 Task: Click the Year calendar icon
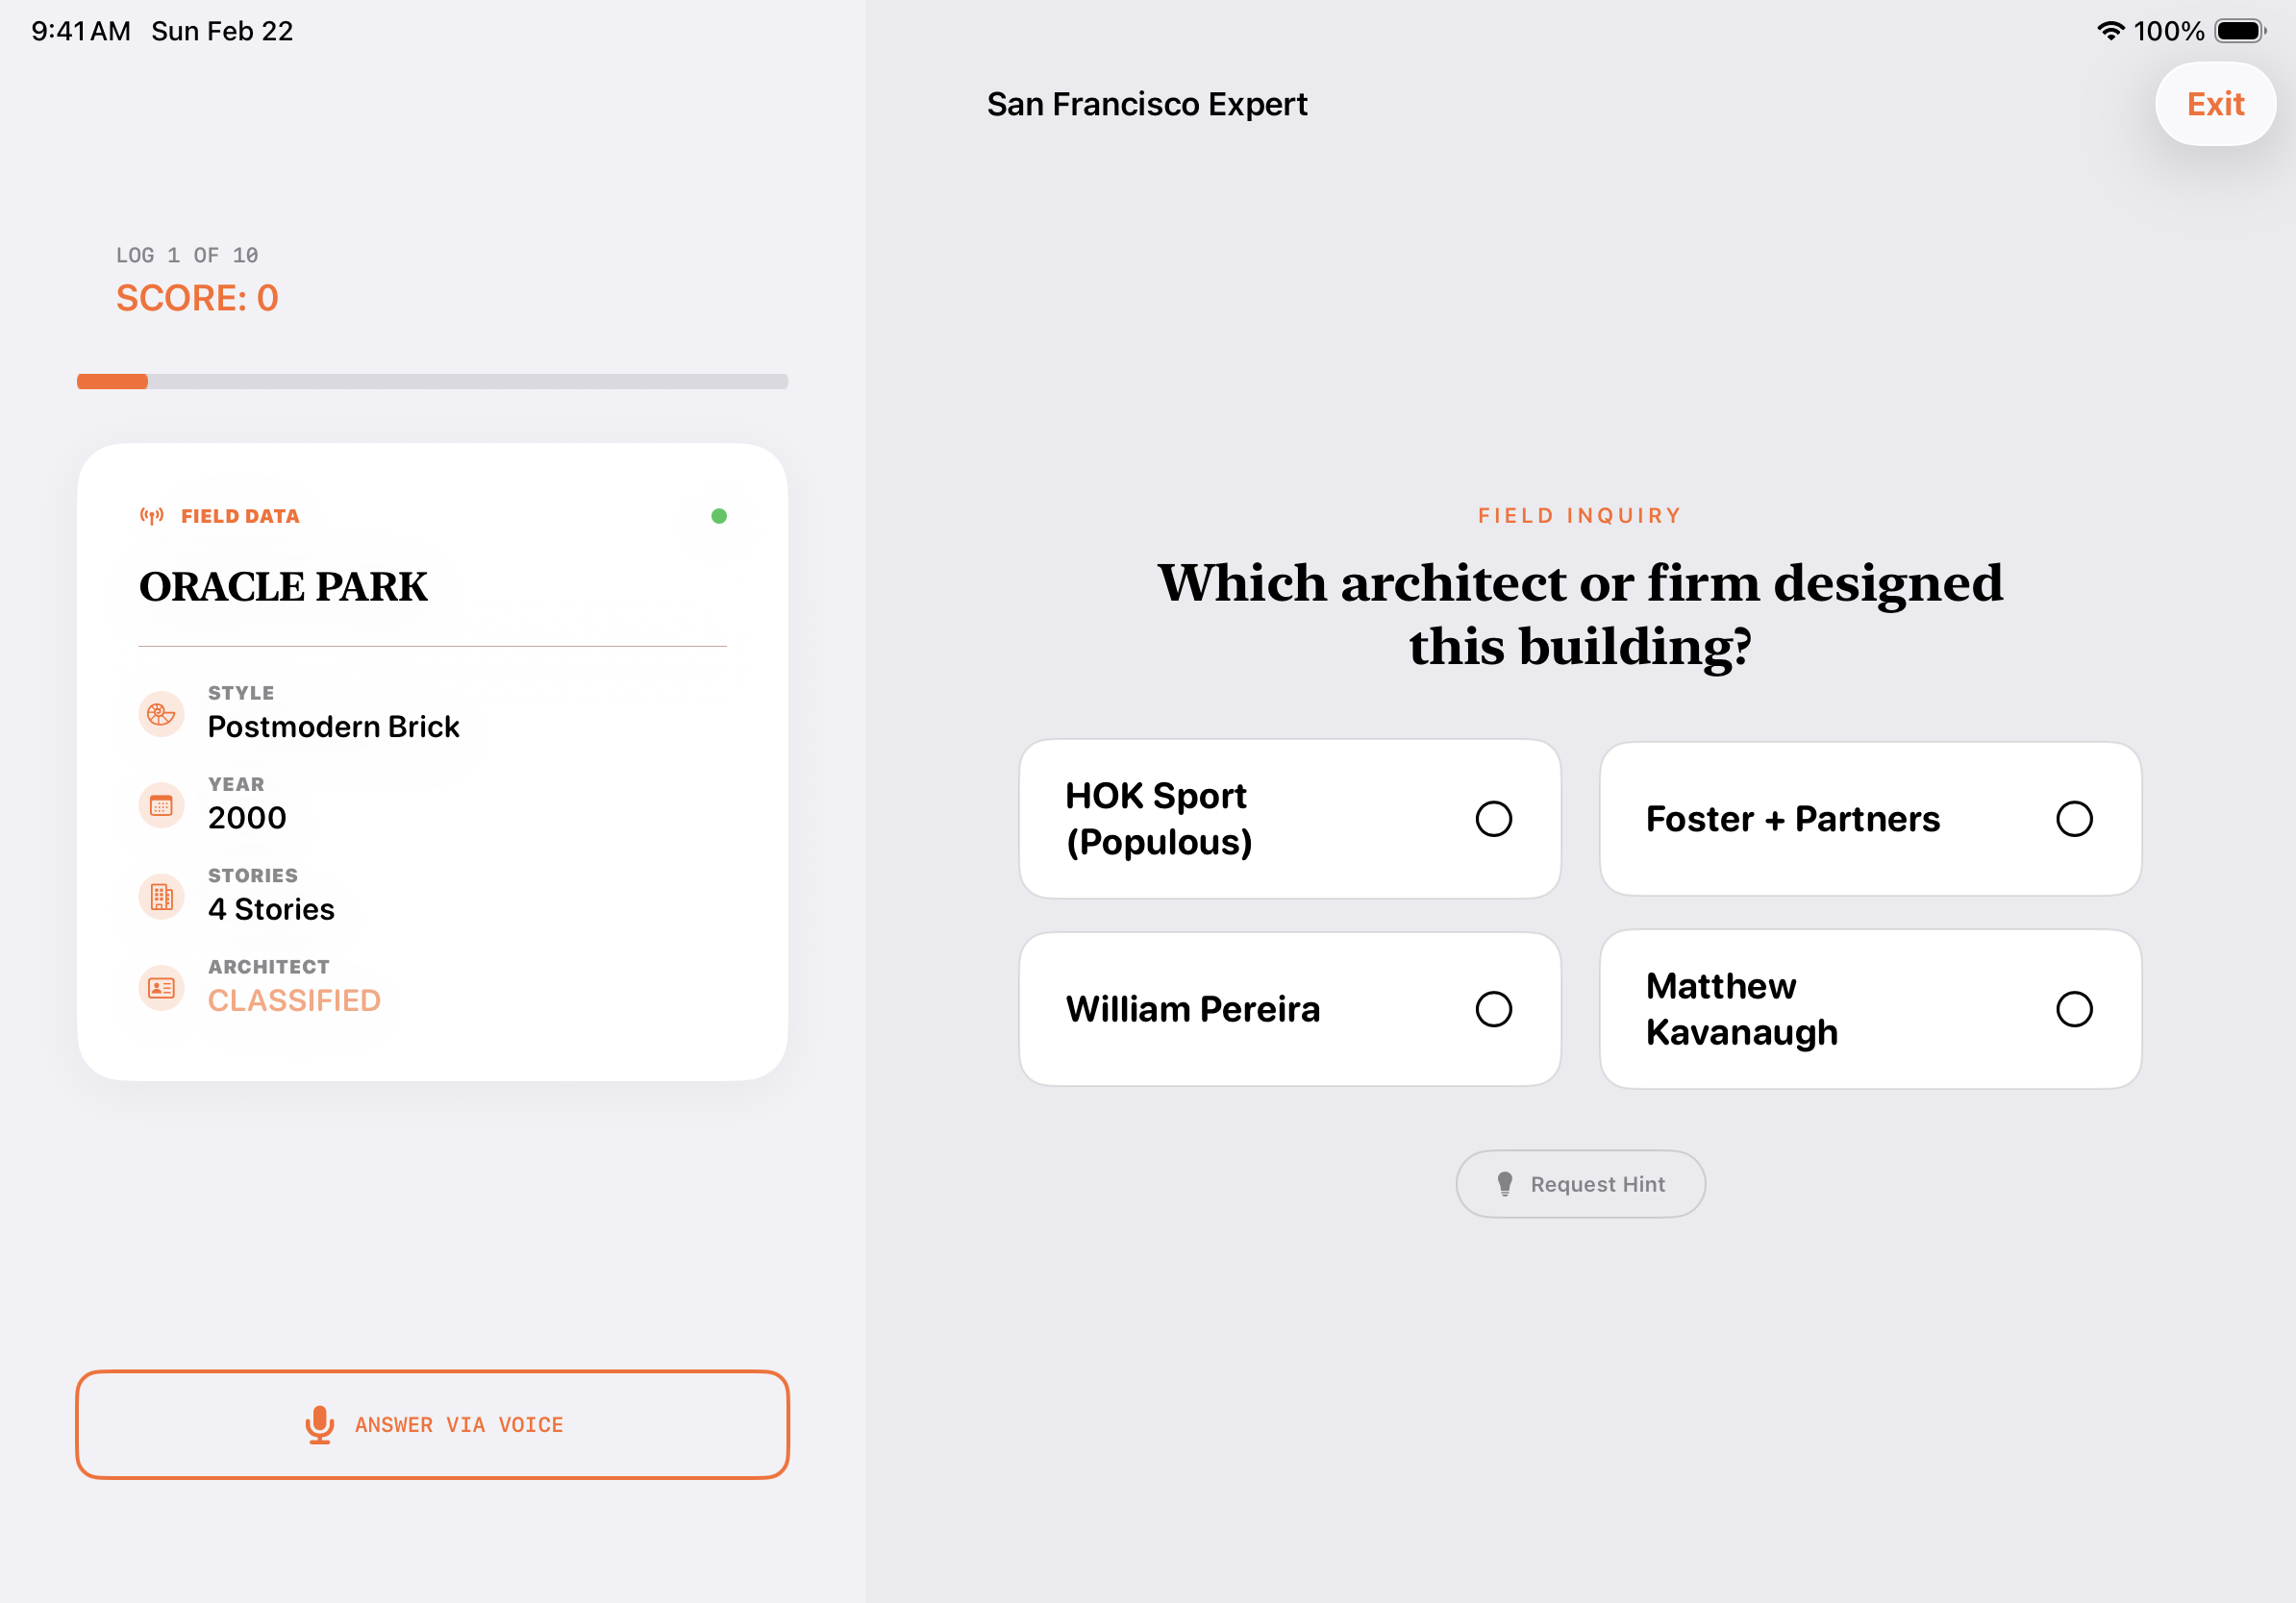[161, 804]
